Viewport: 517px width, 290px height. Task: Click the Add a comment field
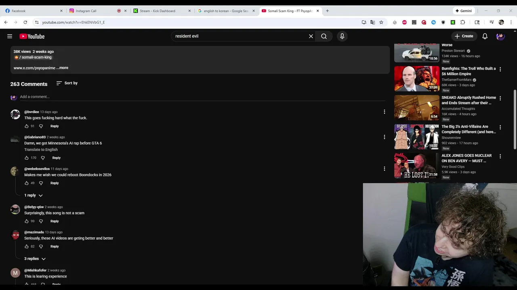(203, 97)
